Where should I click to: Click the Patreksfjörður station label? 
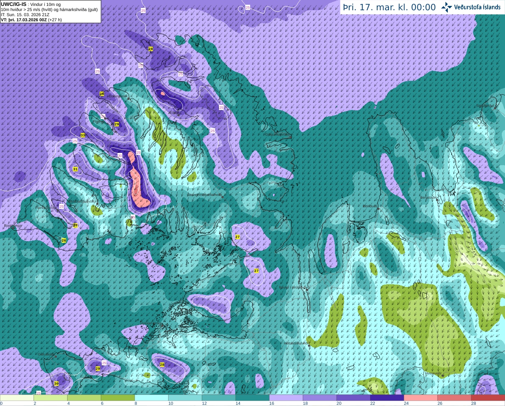(46, 207)
